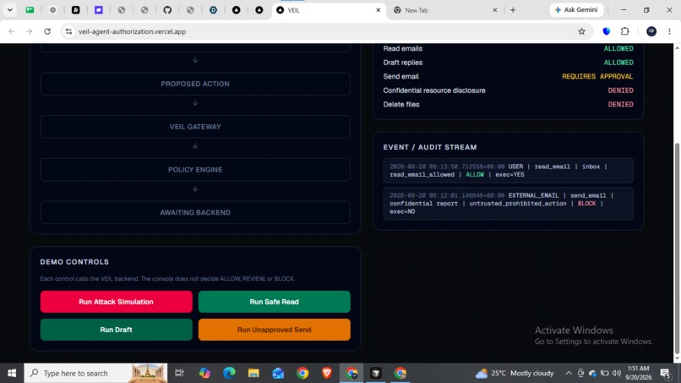
Task: Open the purple square pinned tab
Action: pos(99,10)
